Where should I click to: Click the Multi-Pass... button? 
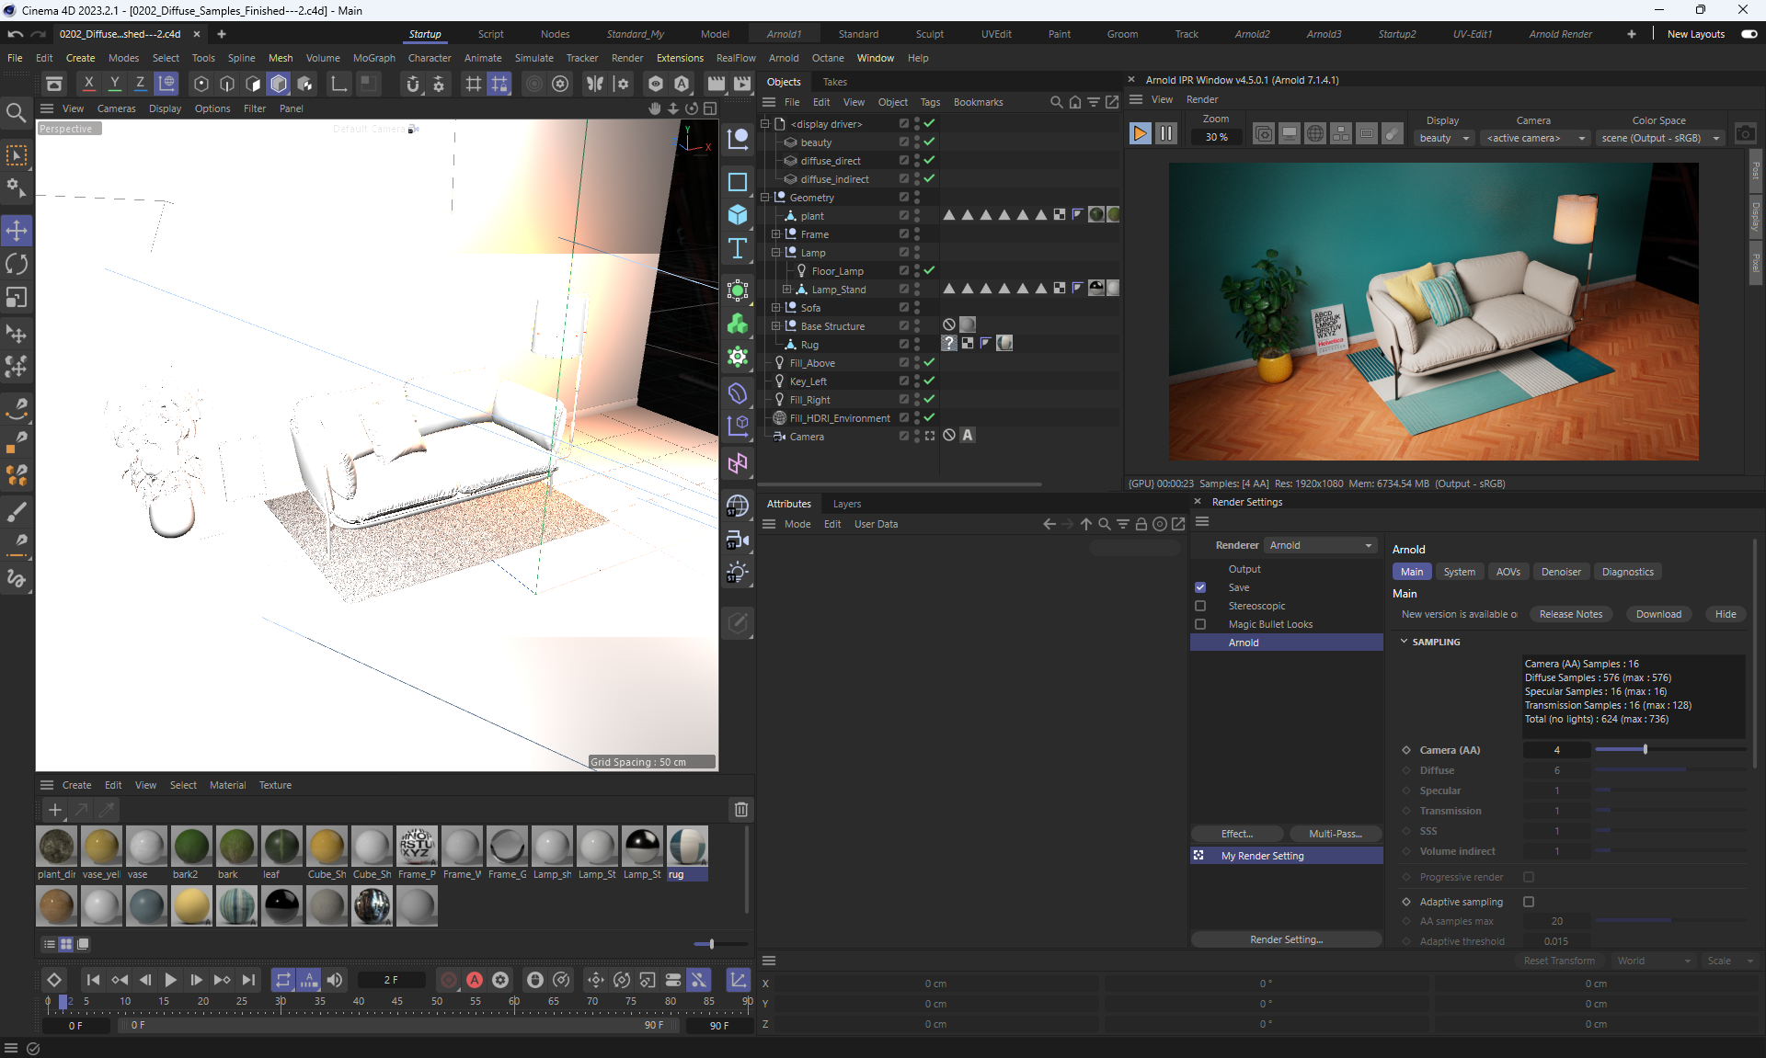[1335, 834]
